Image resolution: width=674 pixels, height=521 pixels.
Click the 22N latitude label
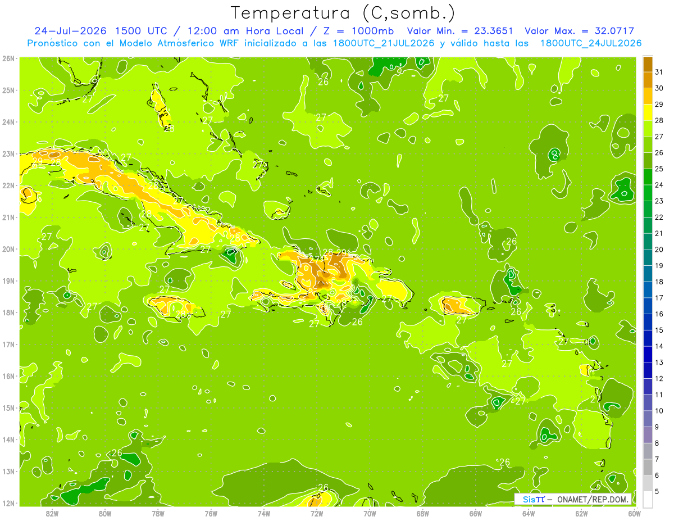[x=8, y=185]
